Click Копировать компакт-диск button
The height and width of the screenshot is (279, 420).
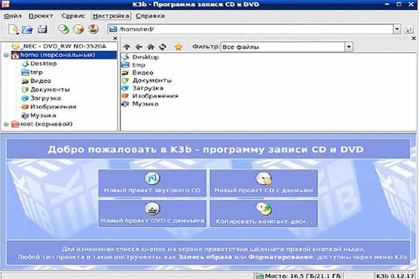click(264, 213)
